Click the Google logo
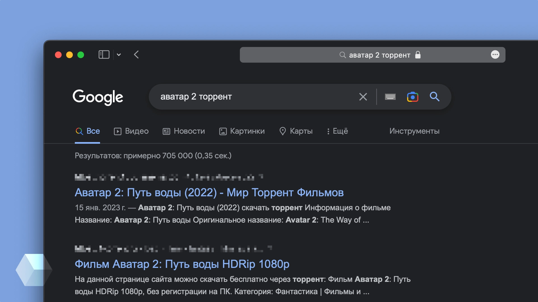This screenshot has height=302, width=538. [98, 97]
